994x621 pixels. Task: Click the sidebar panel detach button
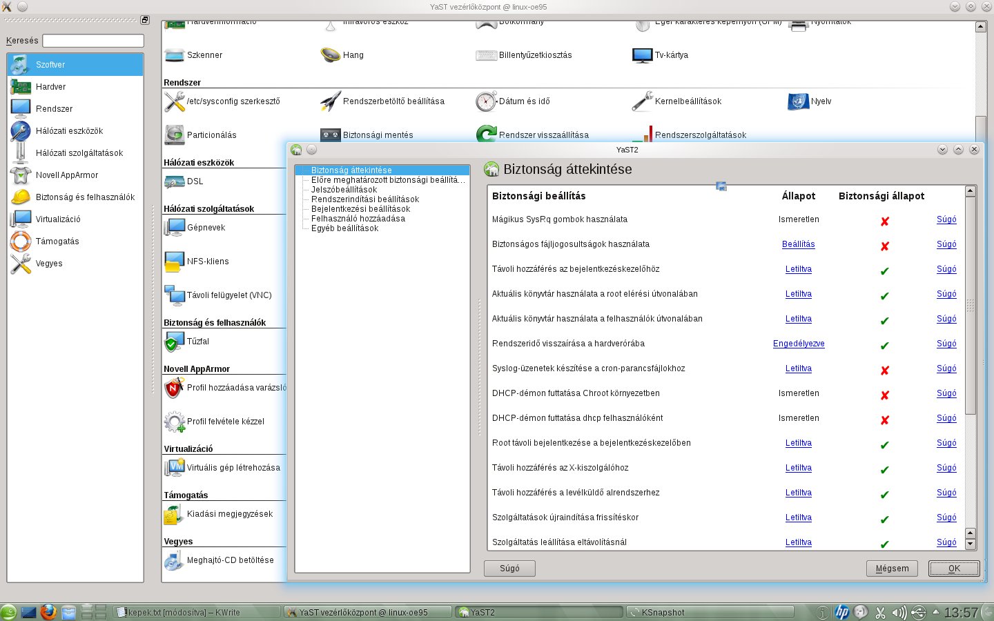click(x=145, y=20)
